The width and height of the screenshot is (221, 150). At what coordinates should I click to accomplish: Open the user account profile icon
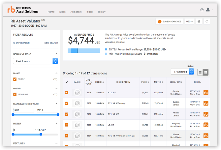(x=208, y=10)
